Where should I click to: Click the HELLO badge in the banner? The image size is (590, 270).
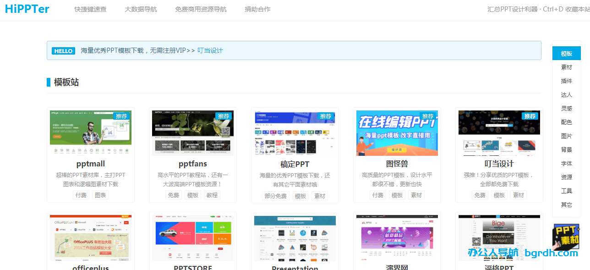[63, 51]
